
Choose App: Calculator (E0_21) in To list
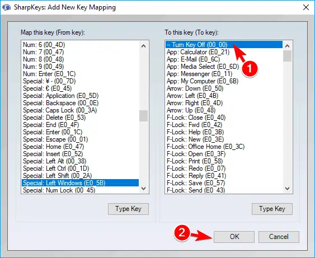point(224,52)
